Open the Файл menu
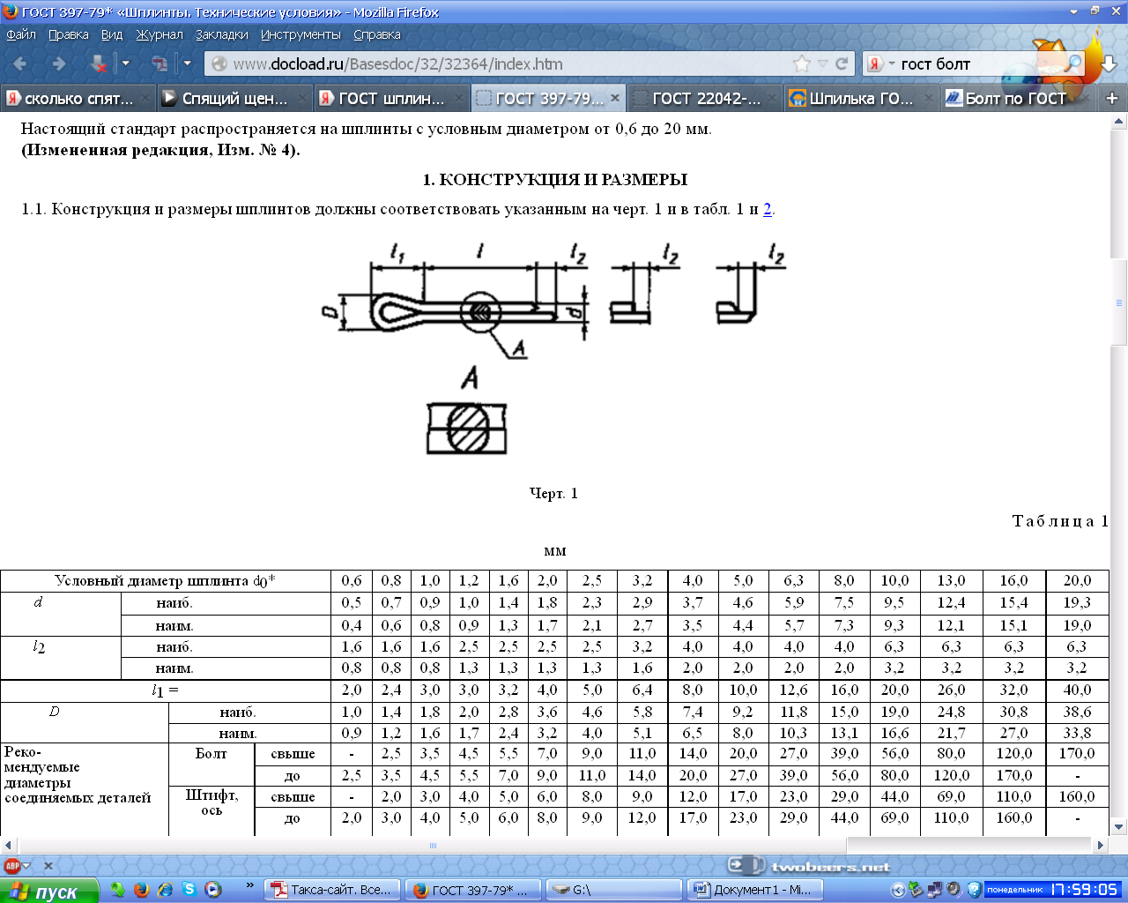1128x903 pixels. pyautogui.click(x=21, y=34)
